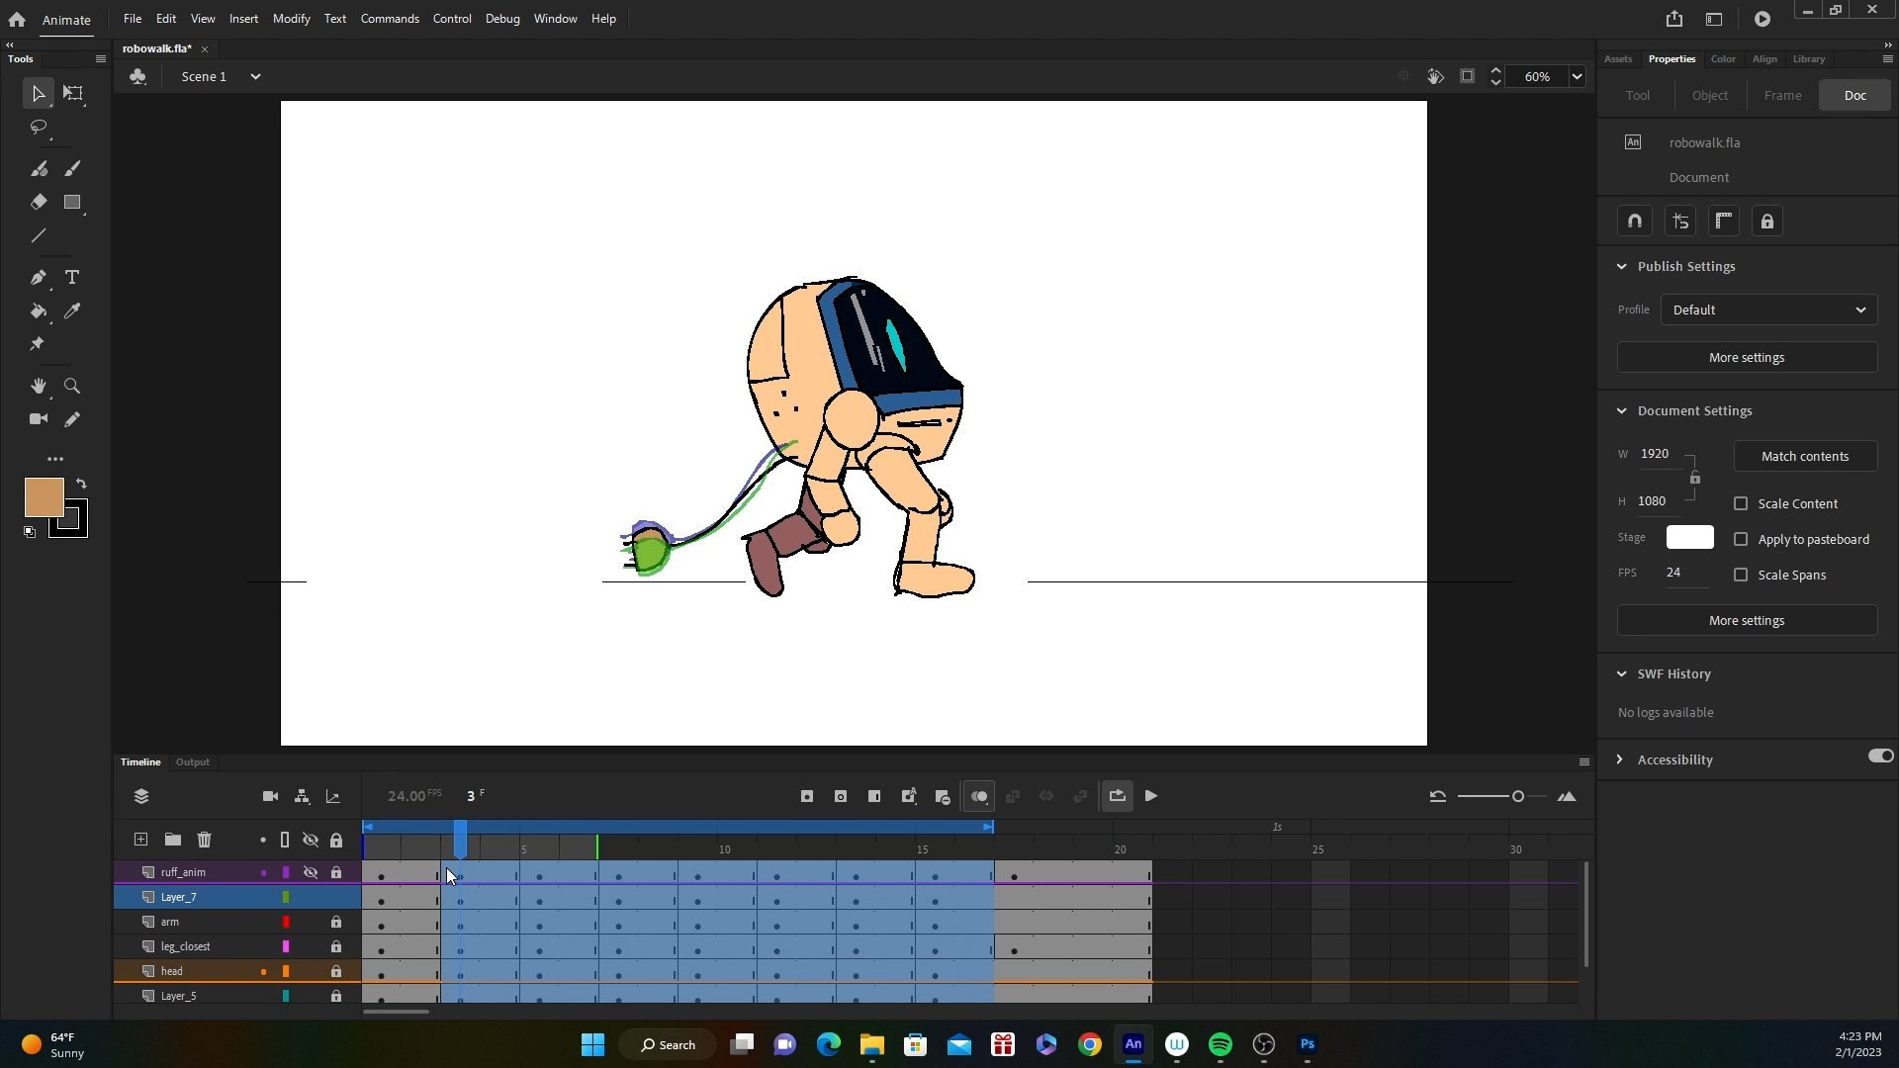Drag the timeline zoom slider
Viewport: 1899px width, 1068px height.
click(x=1517, y=797)
